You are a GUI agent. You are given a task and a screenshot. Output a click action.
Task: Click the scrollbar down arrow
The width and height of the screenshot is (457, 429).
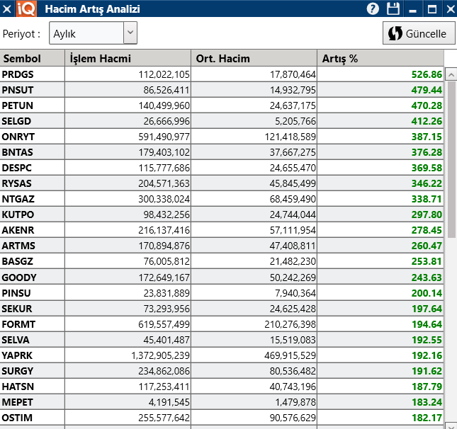[x=451, y=426]
